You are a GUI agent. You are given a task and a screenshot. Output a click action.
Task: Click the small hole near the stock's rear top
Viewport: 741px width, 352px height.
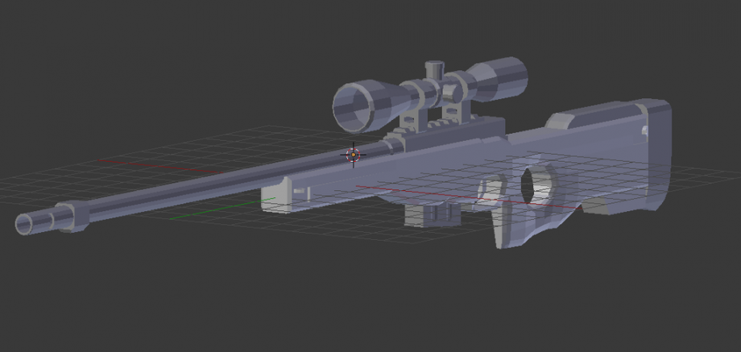point(644,129)
